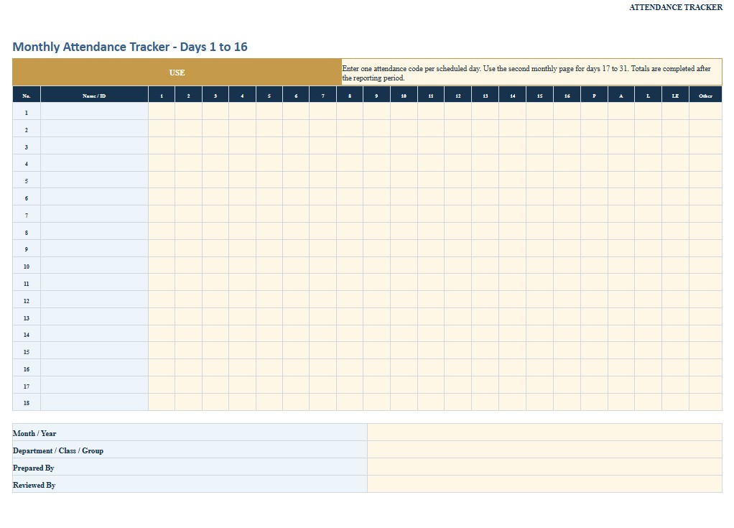
Task: Click the Reviewed By entry field
Action: coord(544,484)
